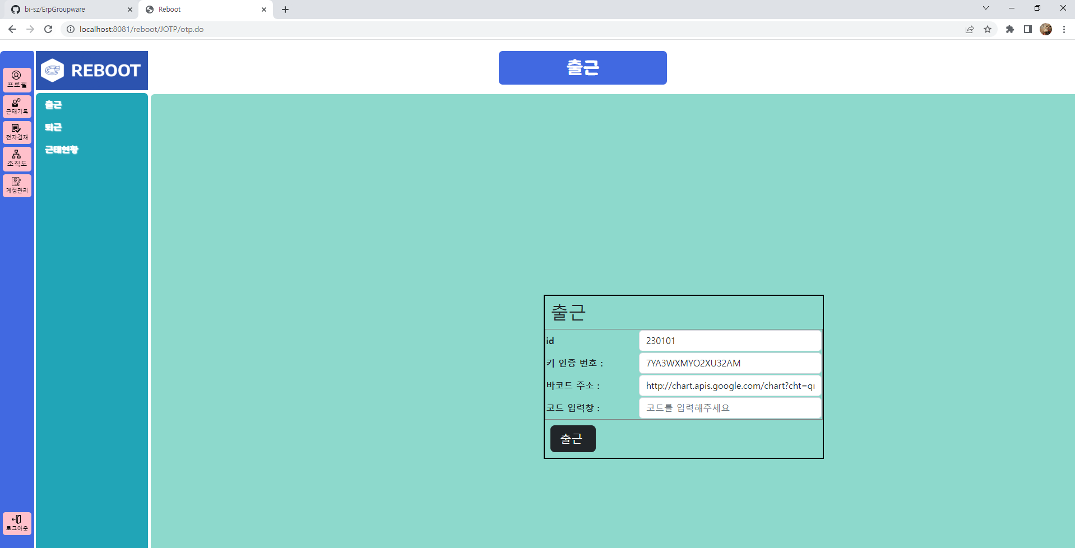Open the 프로필 profile sidebar icon
The width and height of the screenshot is (1075, 548).
click(x=17, y=80)
